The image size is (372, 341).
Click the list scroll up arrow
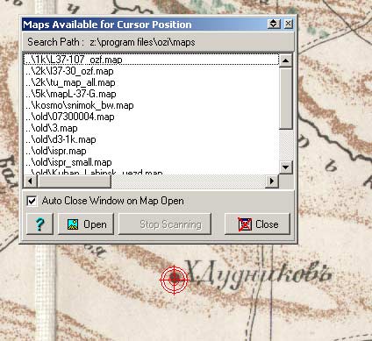coord(286,60)
